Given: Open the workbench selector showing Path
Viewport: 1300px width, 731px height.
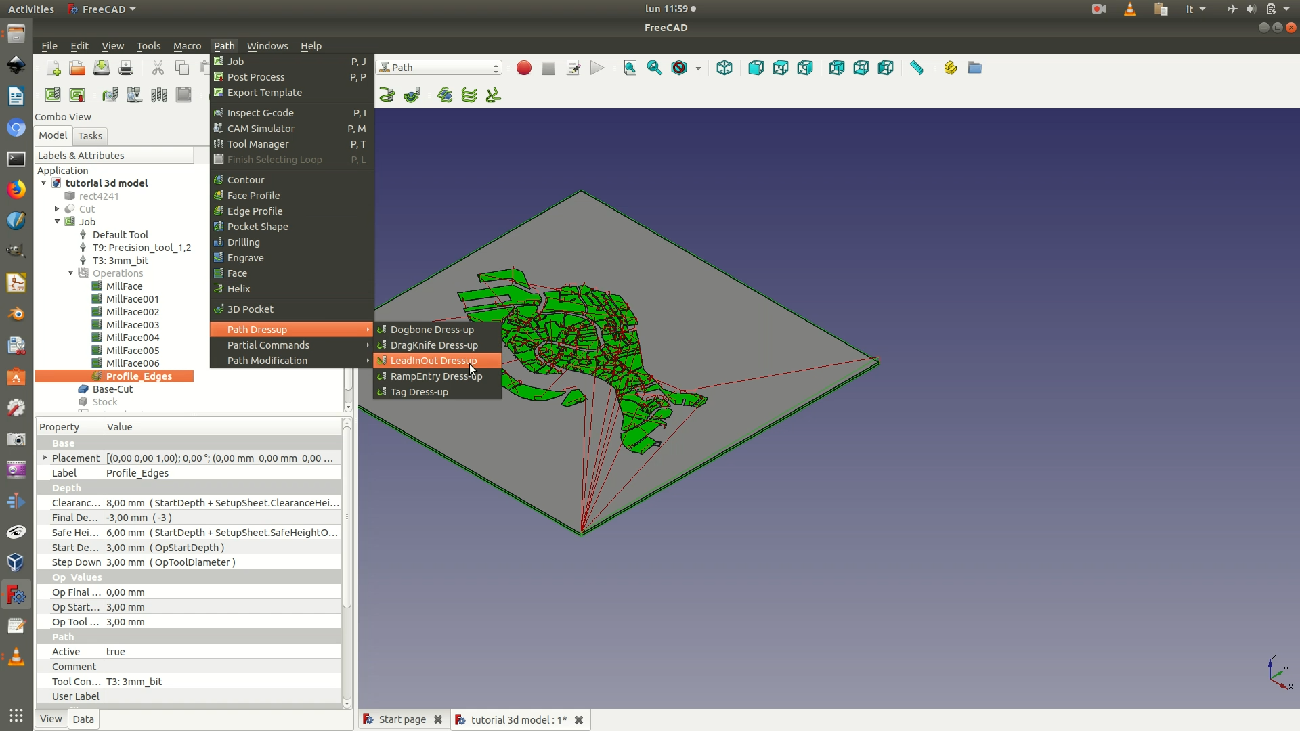Looking at the screenshot, I should (x=439, y=68).
